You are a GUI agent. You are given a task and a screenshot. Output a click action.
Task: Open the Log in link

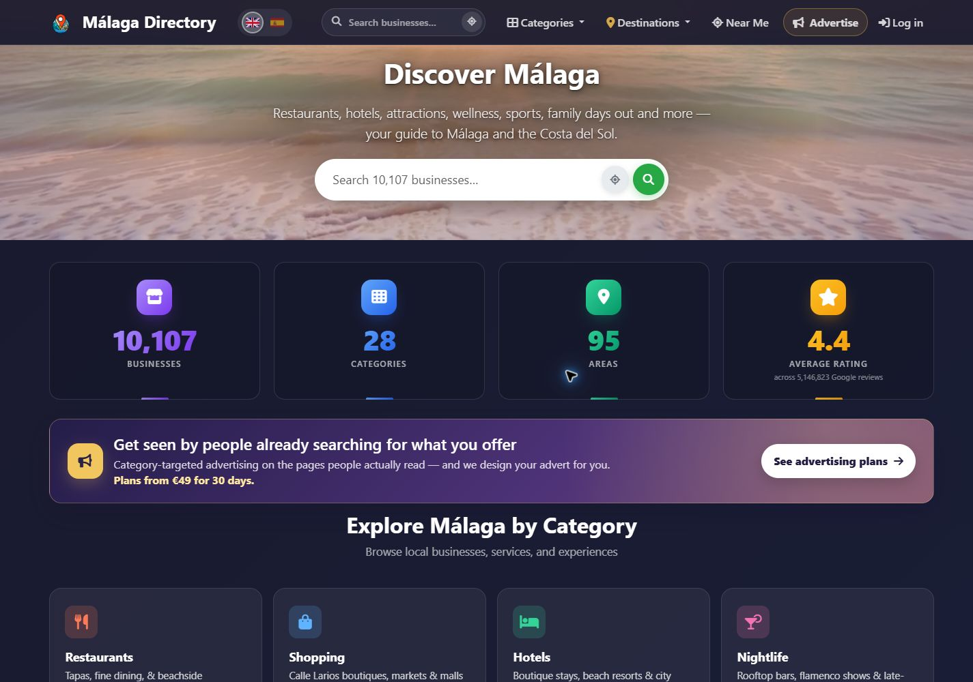(x=901, y=23)
